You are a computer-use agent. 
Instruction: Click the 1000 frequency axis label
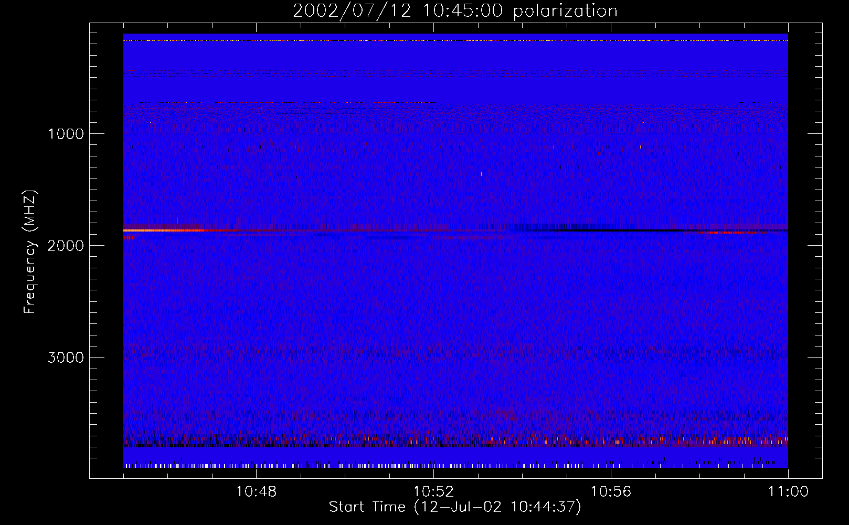click(66, 134)
